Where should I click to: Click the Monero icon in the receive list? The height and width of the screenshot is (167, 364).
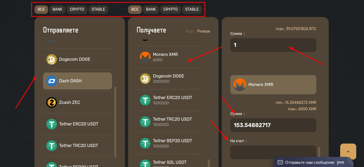145,57
